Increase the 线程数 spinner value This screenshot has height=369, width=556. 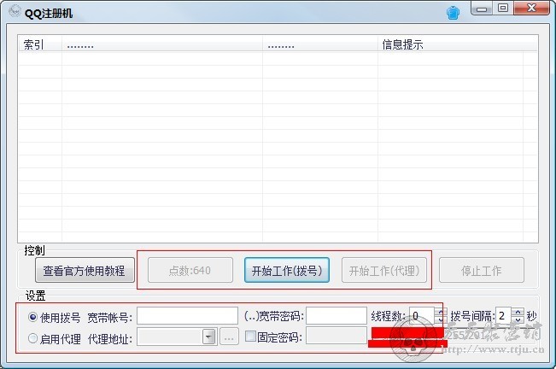click(x=441, y=312)
